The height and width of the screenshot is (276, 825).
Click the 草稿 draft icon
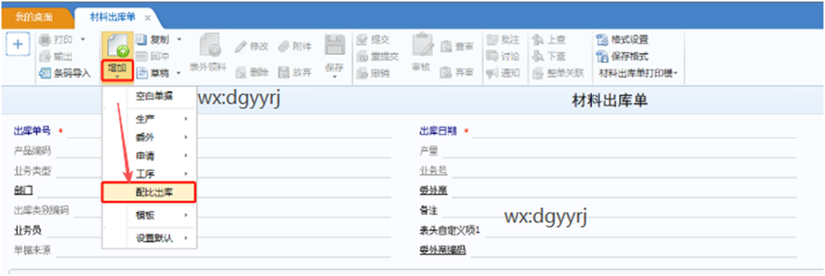click(141, 73)
